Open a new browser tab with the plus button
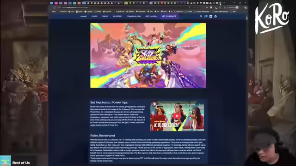This screenshot has height=166, width=296. 224,3
